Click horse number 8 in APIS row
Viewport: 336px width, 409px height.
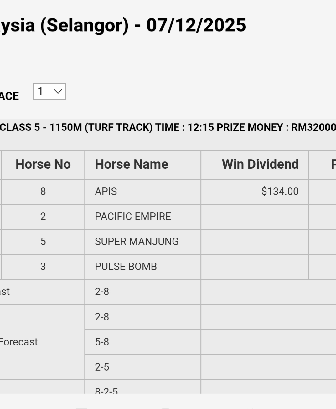tap(43, 192)
